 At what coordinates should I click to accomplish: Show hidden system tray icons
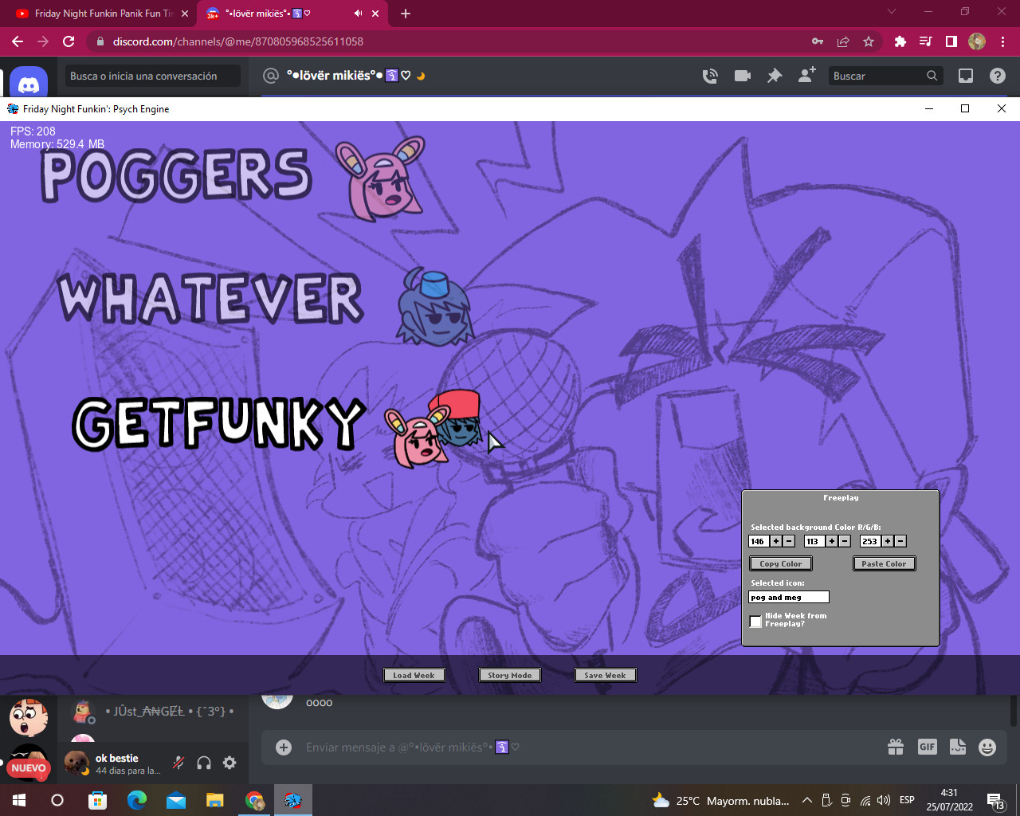(x=806, y=800)
